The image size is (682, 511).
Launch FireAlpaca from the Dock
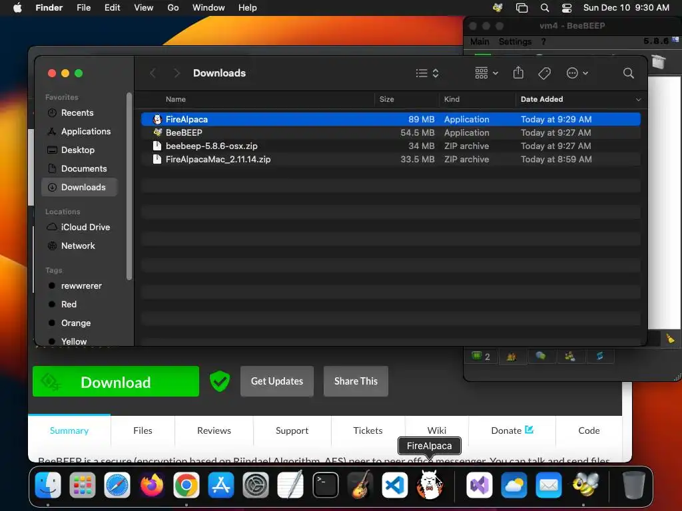[430, 485]
